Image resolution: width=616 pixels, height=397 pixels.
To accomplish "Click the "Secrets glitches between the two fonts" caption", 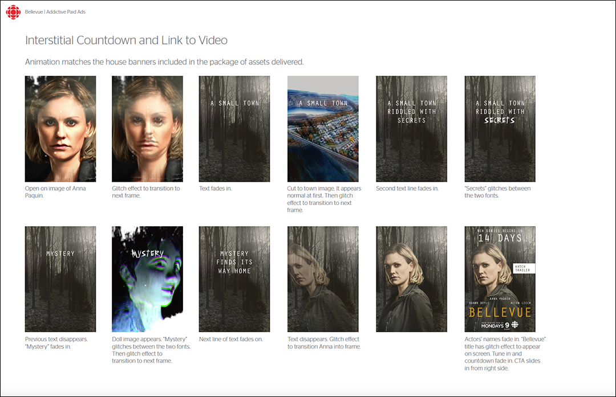I will [x=497, y=192].
